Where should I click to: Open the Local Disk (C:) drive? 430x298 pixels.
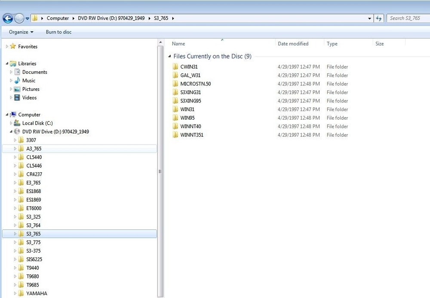coord(37,123)
